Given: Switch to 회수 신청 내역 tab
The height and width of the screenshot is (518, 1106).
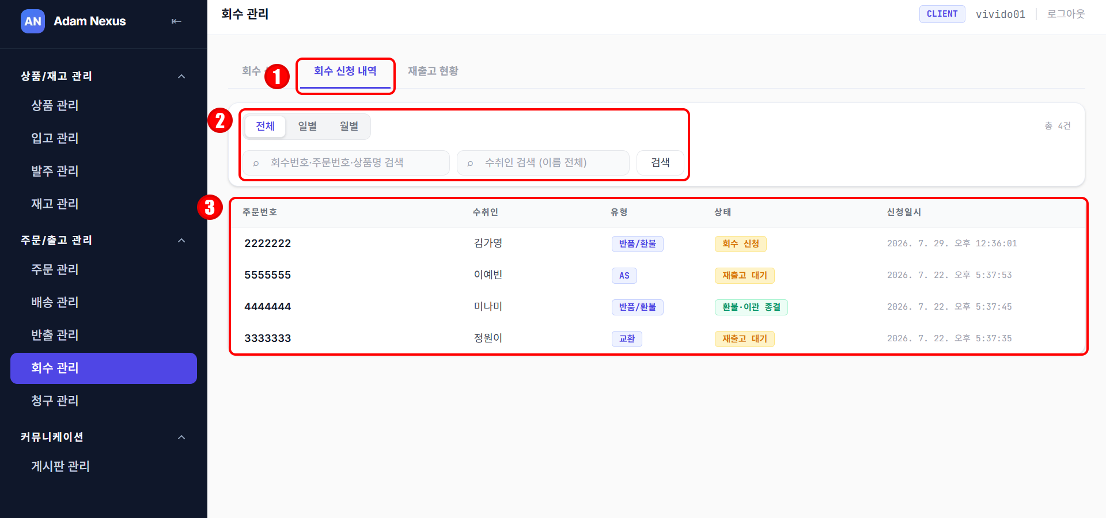Looking at the screenshot, I should [x=345, y=71].
